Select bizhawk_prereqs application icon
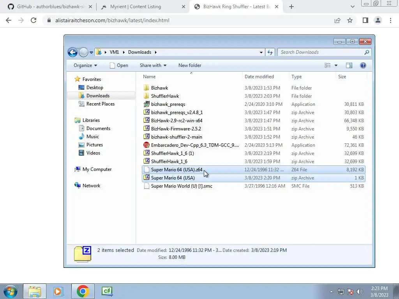399x299 pixels. [147, 104]
